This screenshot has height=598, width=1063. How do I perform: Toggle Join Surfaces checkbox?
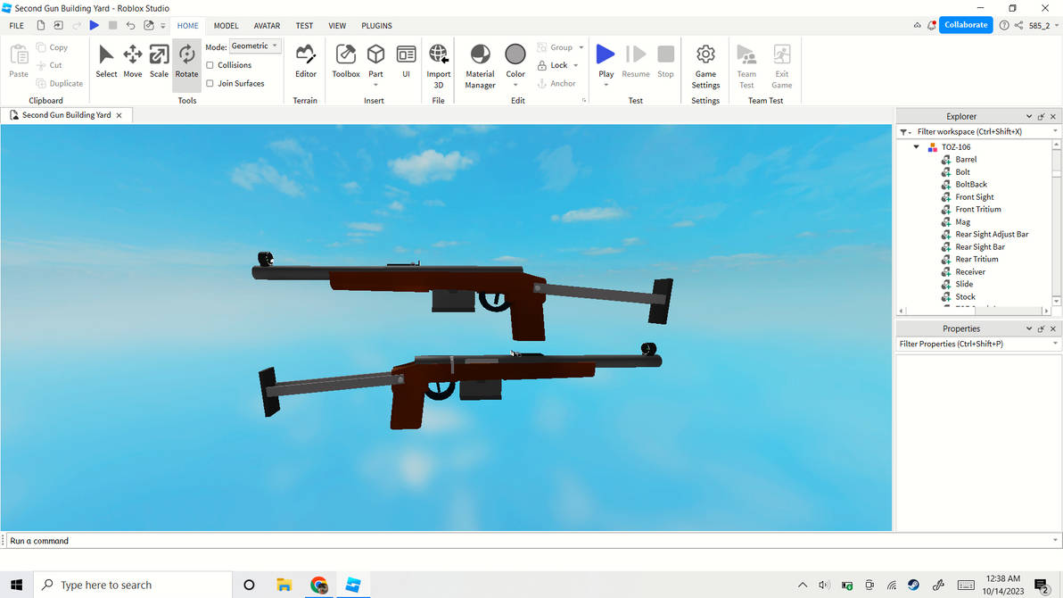210,84
